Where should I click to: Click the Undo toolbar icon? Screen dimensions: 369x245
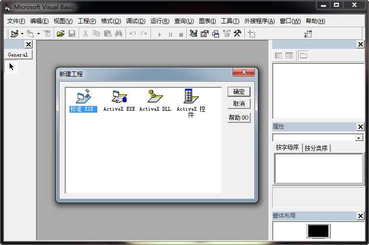coord(133,34)
